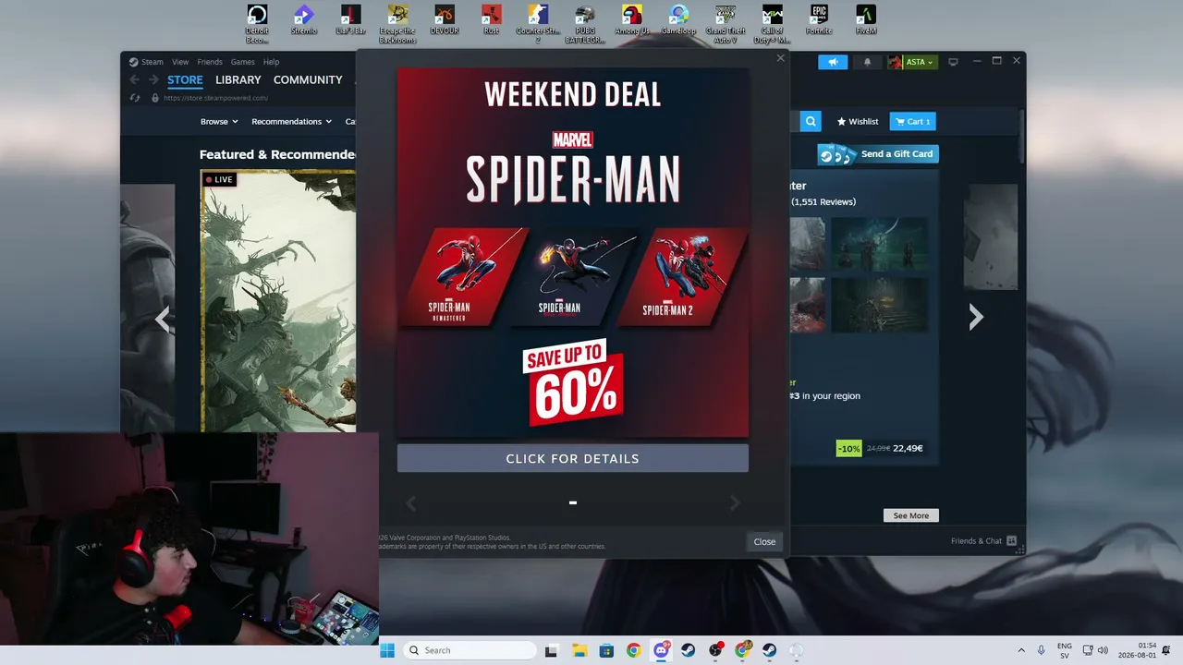This screenshot has height=665, width=1183.
Task: Open Steam notifications bell
Action: coord(867,62)
